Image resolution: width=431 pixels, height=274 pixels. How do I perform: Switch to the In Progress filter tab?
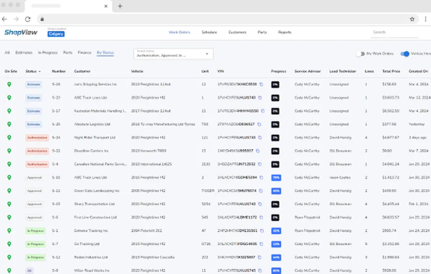click(48, 53)
